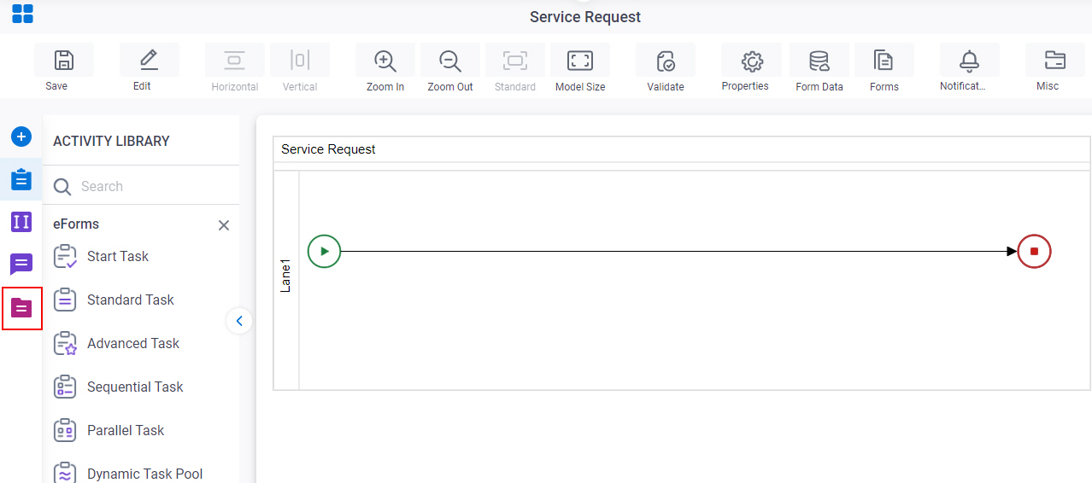This screenshot has height=483, width=1092.
Task: Select the magenta document folder sidebar icon
Action: tap(21, 308)
